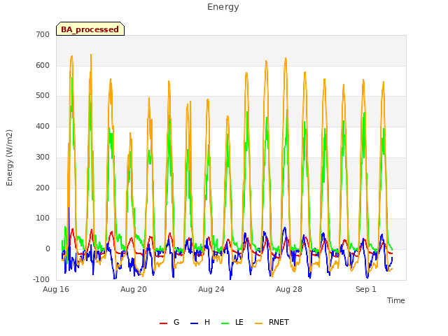Click the 100 y-axis tick label
The image size is (448, 336).
[x=43, y=218]
